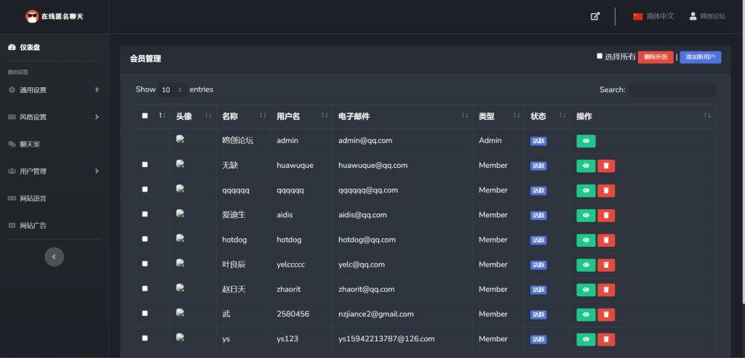Viewport: 745px width, 358px height.
Task: Sort table by 用户名 column
Action: point(302,116)
